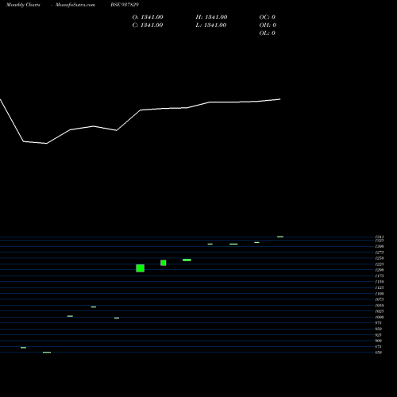The image size is (397, 397).
Task: Click the 1125 price axis label
Action: coord(380,287)
